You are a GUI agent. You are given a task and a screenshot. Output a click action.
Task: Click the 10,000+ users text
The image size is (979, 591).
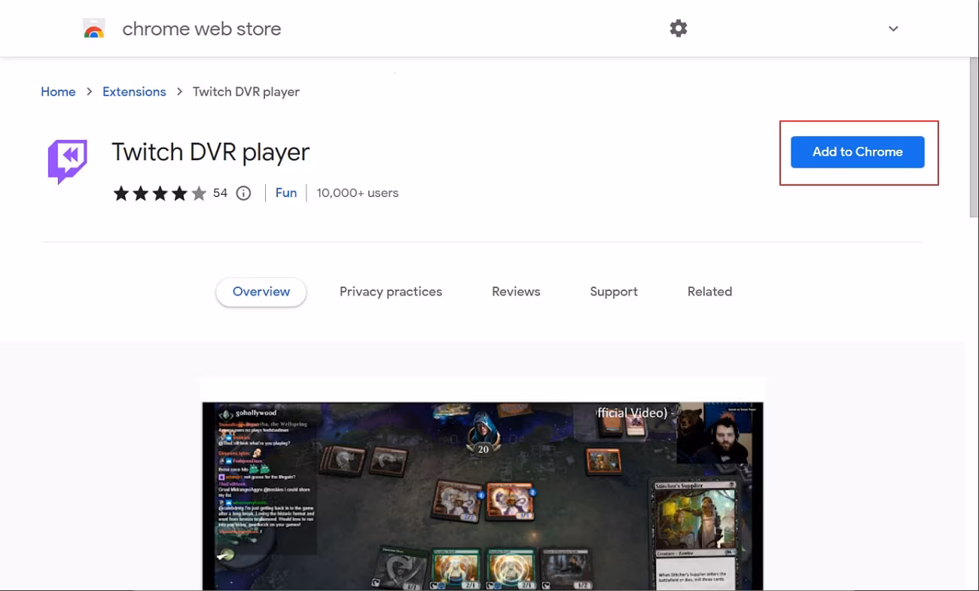click(x=358, y=193)
